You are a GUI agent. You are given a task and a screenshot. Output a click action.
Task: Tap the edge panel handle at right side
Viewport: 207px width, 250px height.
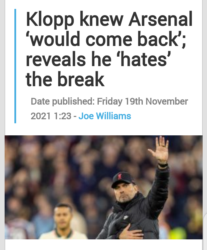205,232
